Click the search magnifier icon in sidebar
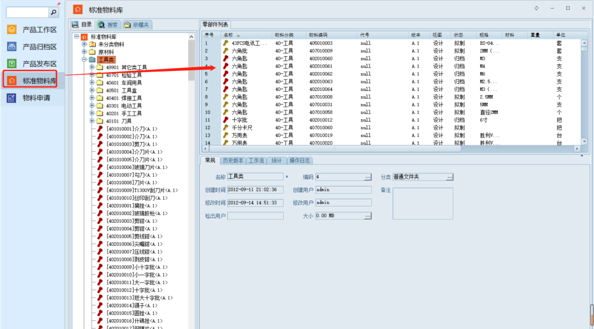594x329 pixels. (53, 12)
